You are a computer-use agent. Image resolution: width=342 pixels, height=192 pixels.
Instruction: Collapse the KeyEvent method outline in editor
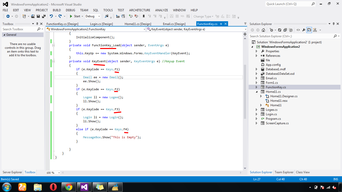pyautogui.click(x=53, y=61)
